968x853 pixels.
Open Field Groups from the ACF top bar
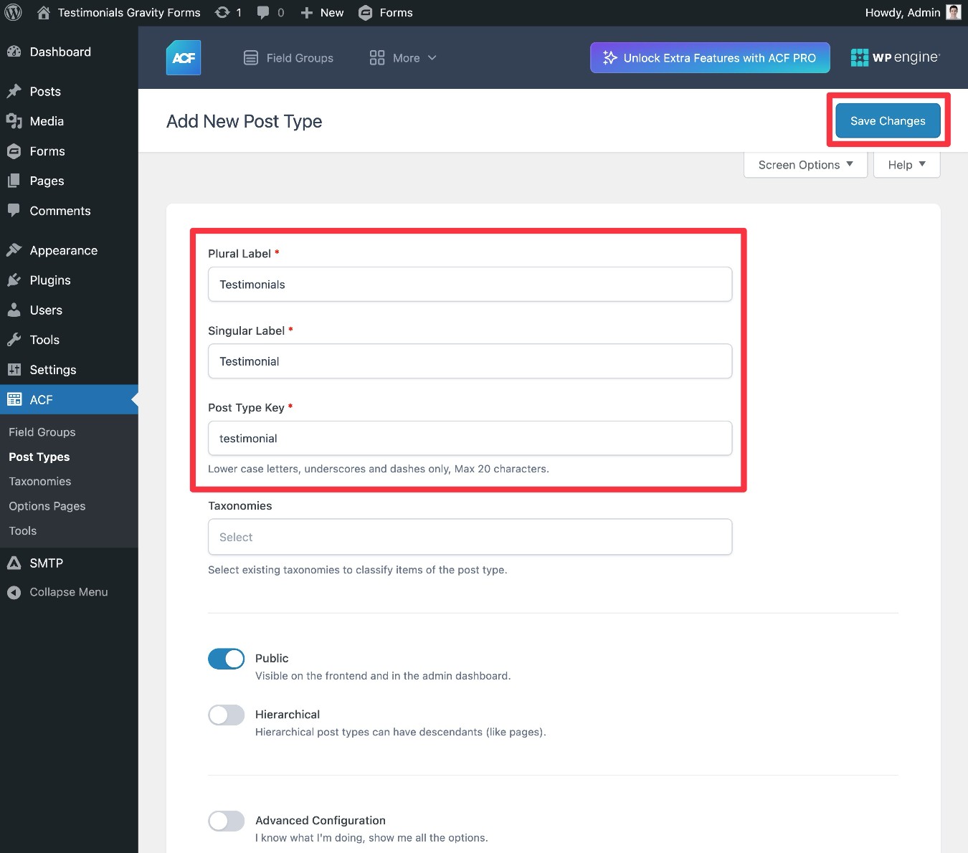point(288,57)
